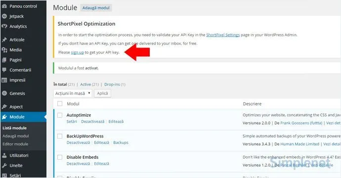Filter by În total (21)

point(64,85)
